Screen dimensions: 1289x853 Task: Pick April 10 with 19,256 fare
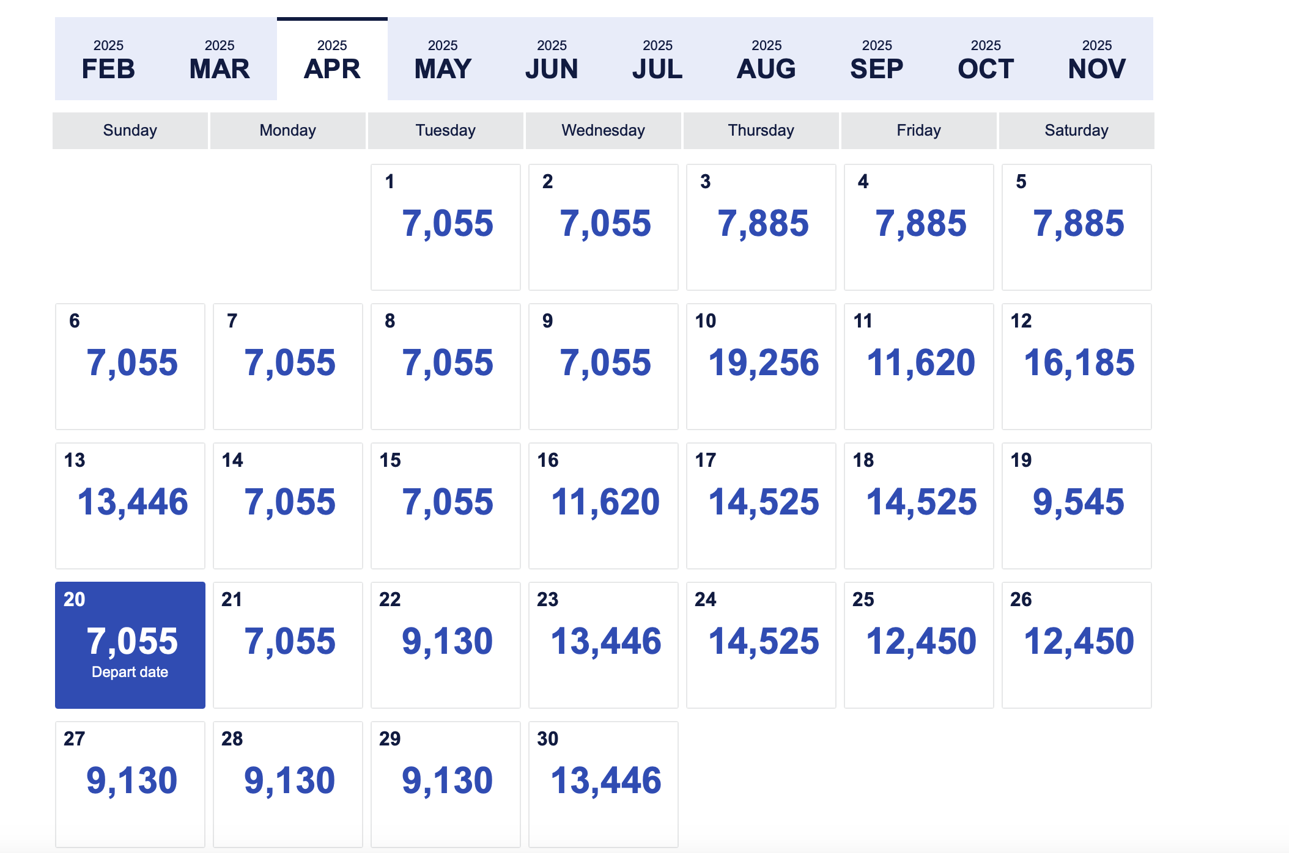pos(761,366)
